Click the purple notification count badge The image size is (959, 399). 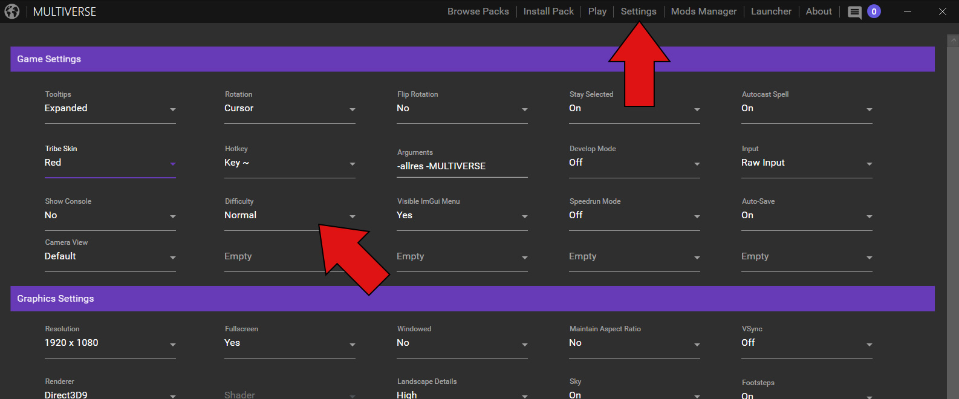pyautogui.click(x=874, y=11)
